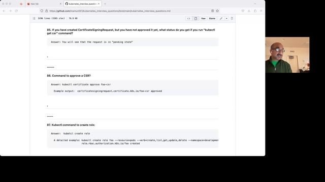Open the Pocket save icon
This screenshot has width=325, height=182.
[x=243, y=11]
